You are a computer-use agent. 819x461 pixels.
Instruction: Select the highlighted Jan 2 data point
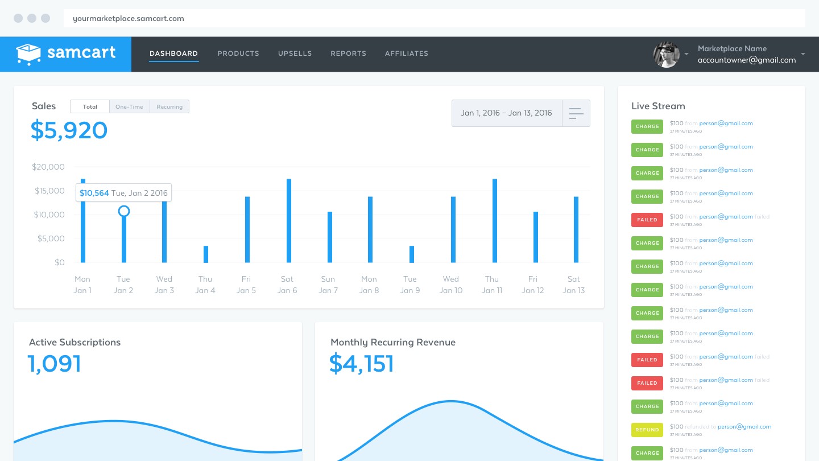(x=124, y=211)
